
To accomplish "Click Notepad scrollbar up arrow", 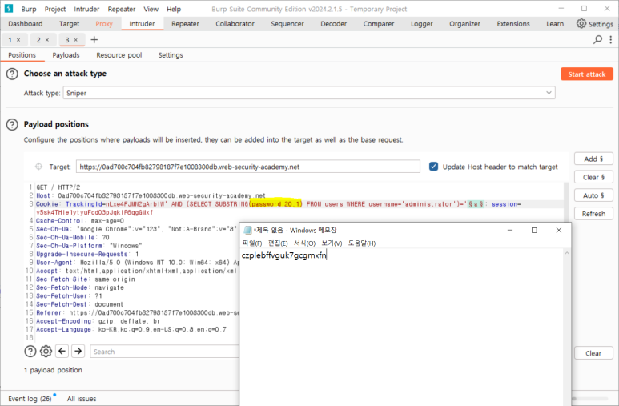I will [567, 253].
